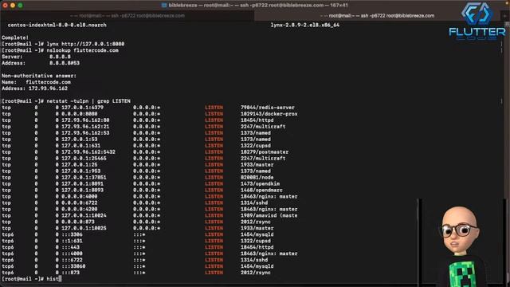This screenshot has height=287, width=510.
Task: Click the prompt line containing 'hist'
Action: pos(32,279)
